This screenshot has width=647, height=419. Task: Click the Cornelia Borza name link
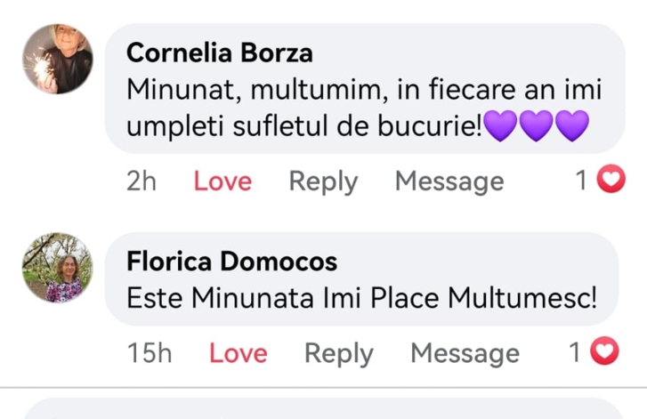[x=219, y=53]
